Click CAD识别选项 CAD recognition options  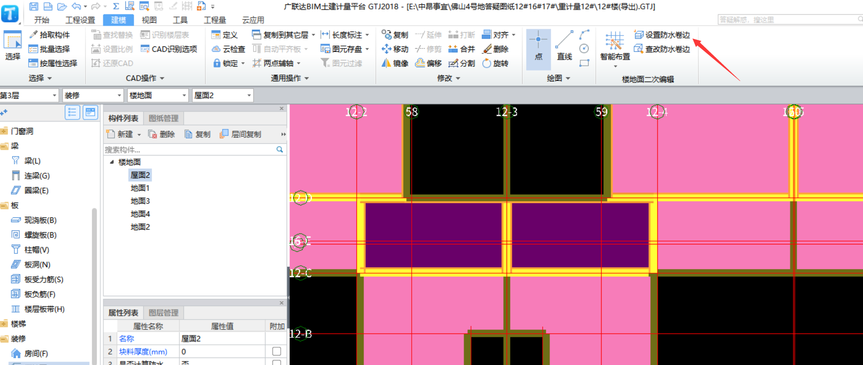pos(169,49)
